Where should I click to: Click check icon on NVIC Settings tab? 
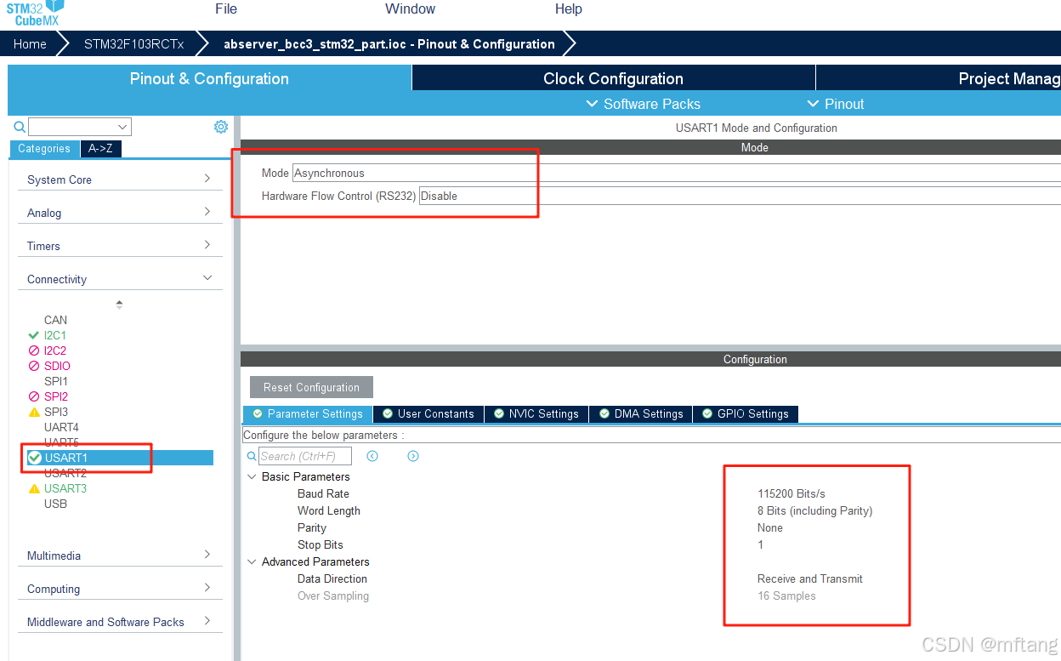(499, 413)
